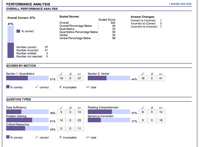
Task: Click the incomplete symbol above Reading Comprehension table
Action: point(152,108)
